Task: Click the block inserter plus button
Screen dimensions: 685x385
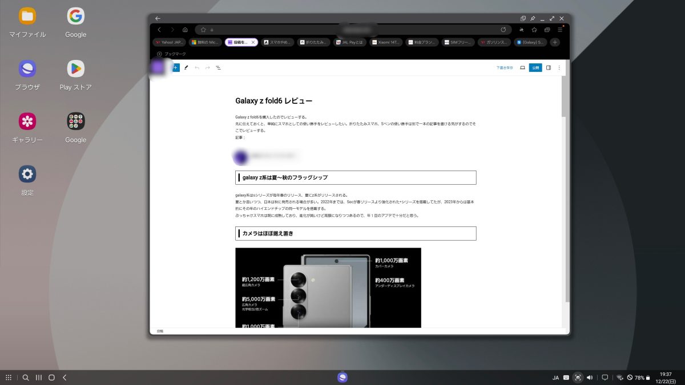Action: click(175, 67)
